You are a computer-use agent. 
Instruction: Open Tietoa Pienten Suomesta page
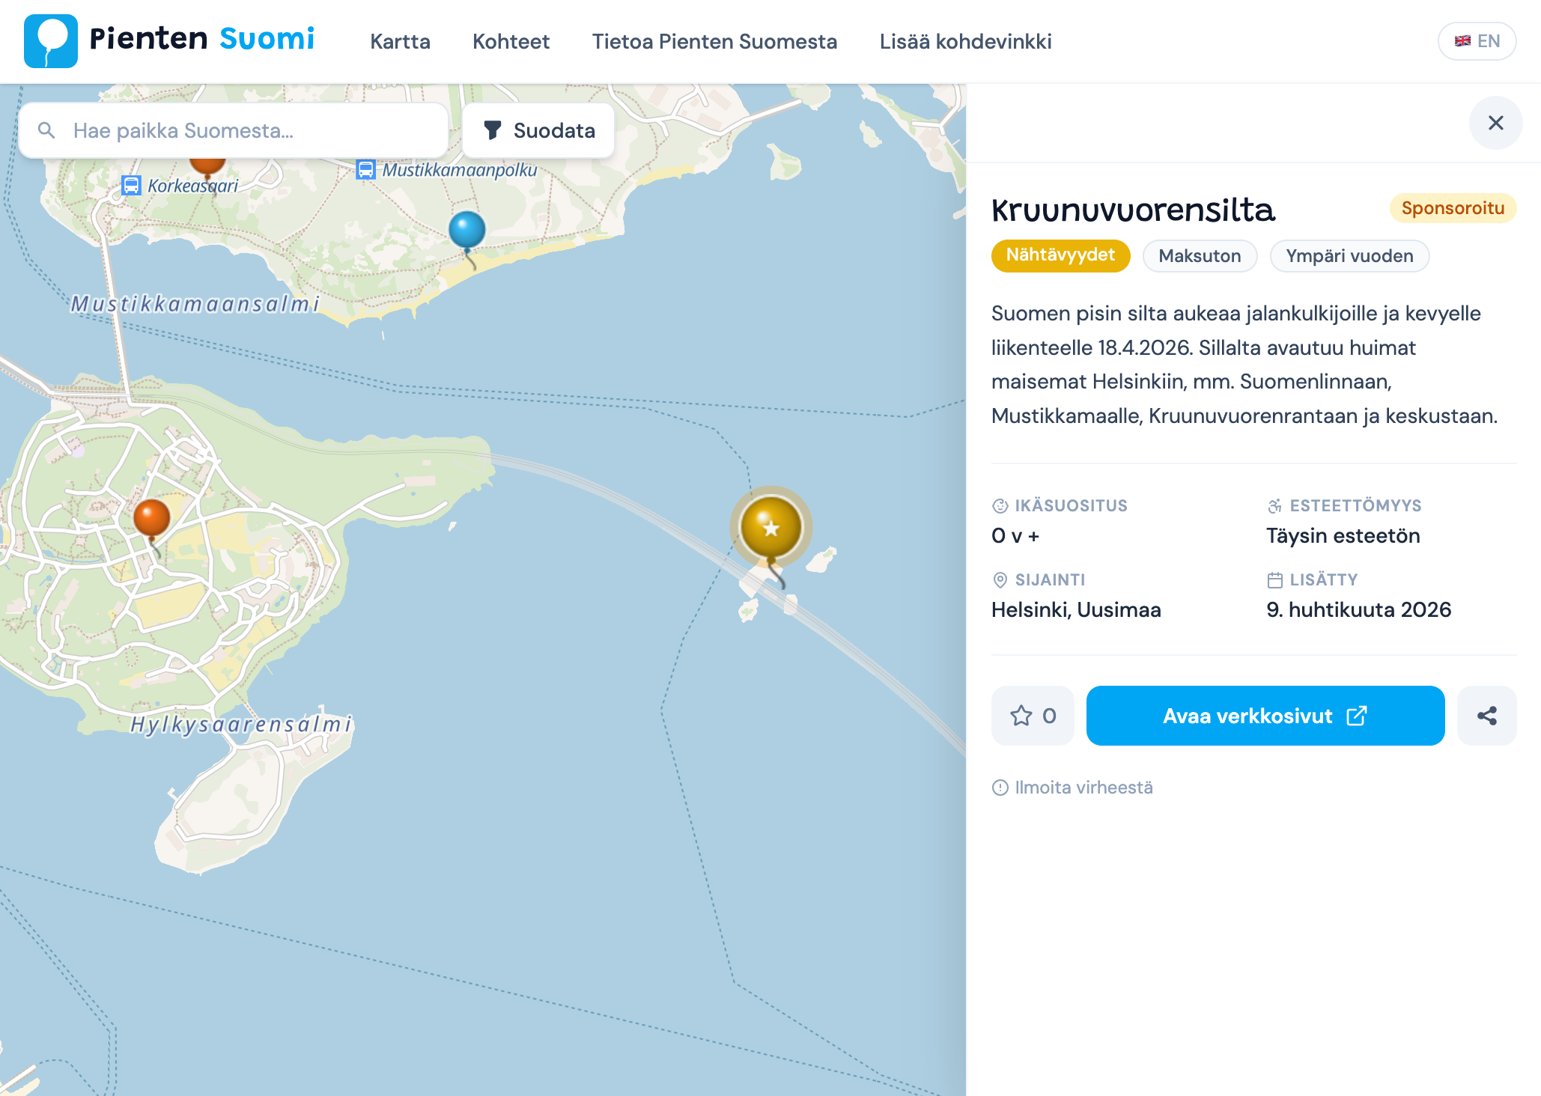[x=714, y=41]
